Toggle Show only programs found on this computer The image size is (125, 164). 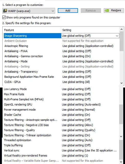[4, 17]
